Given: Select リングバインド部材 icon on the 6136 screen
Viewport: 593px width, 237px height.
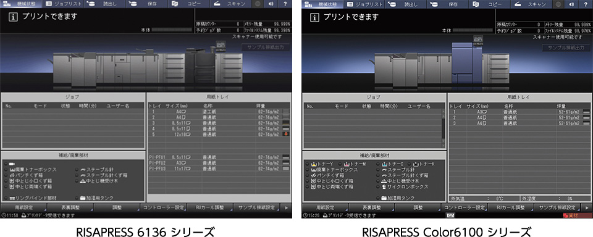Looking at the screenshot, I should (x=12, y=198).
